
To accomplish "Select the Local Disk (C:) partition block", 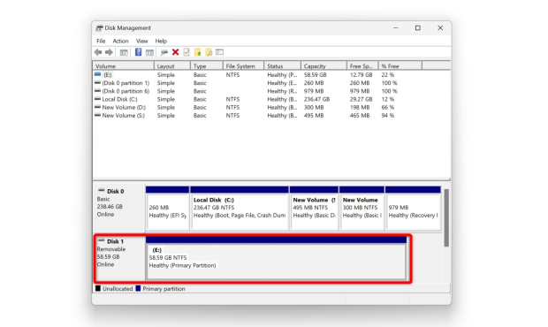I will pyautogui.click(x=240, y=209).
